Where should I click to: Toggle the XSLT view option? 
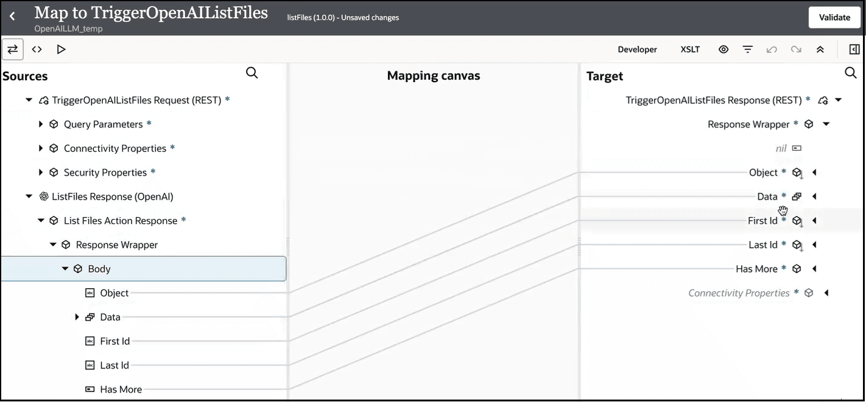click(690, 49)
